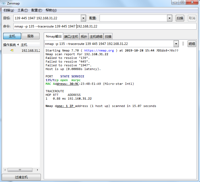
Task: Click the 'open' port state text
Action: coord(64,80)
